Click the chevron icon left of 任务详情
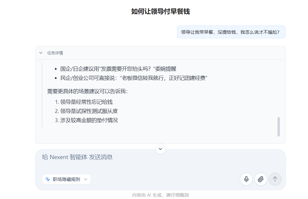 [x=41, y=53]
